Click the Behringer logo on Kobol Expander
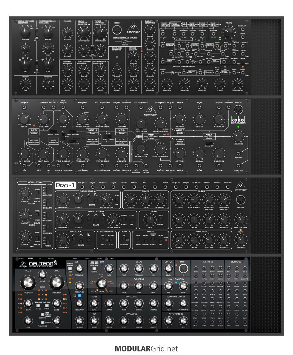 [151, 111]
